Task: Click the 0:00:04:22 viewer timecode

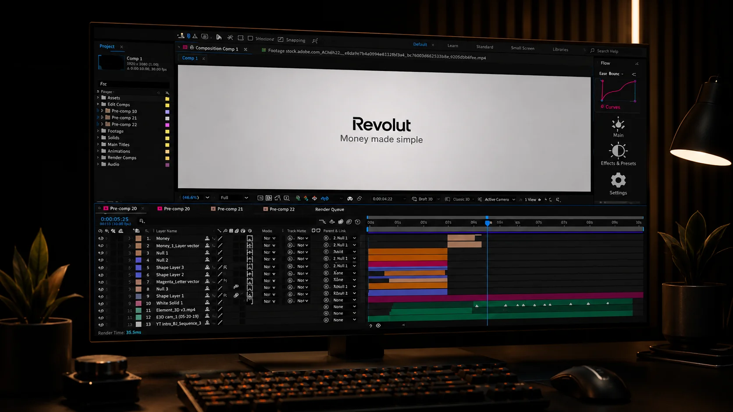Action: pos(382,199)
